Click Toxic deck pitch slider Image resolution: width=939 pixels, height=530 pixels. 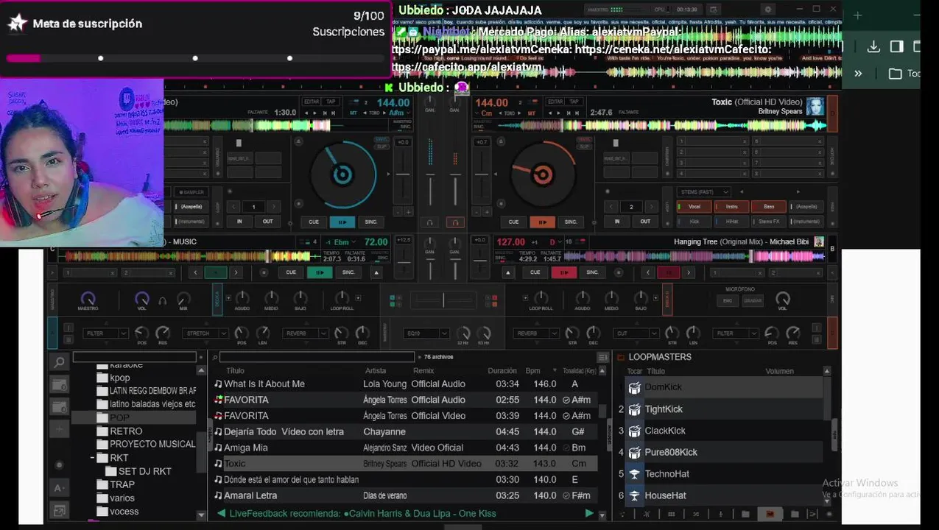click(482, 175)
